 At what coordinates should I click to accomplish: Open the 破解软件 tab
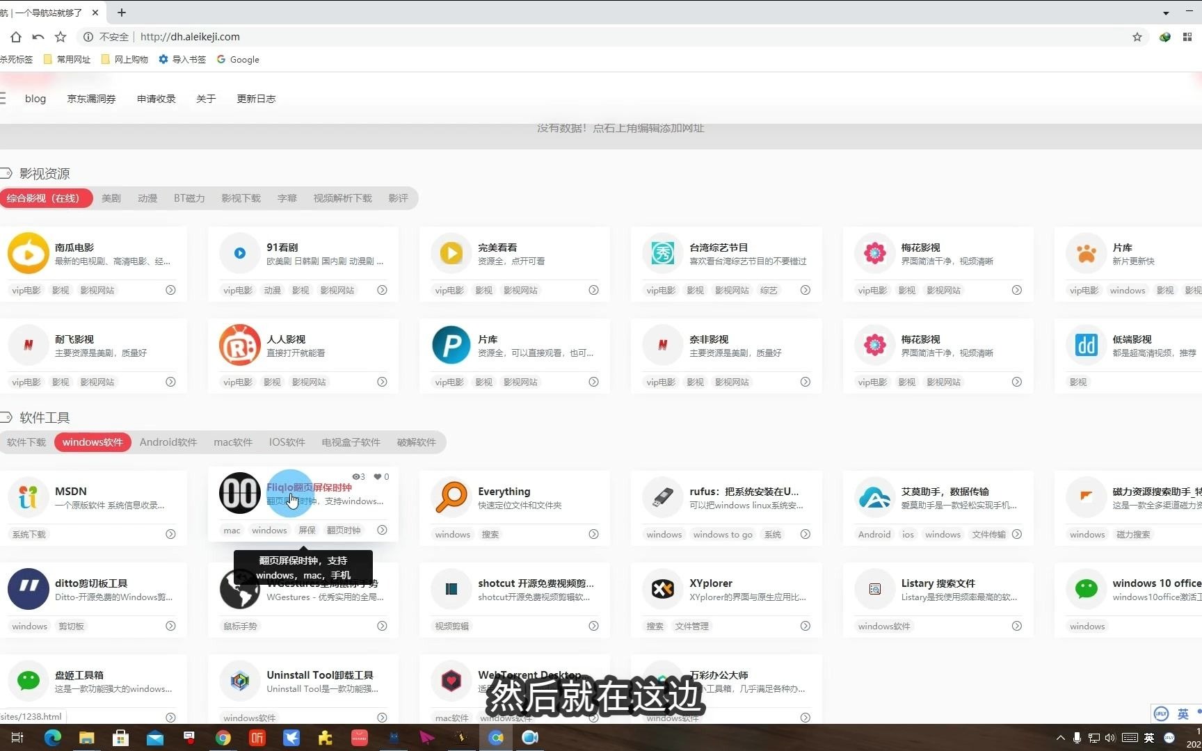pyautogui.click(x=416, y=442)
